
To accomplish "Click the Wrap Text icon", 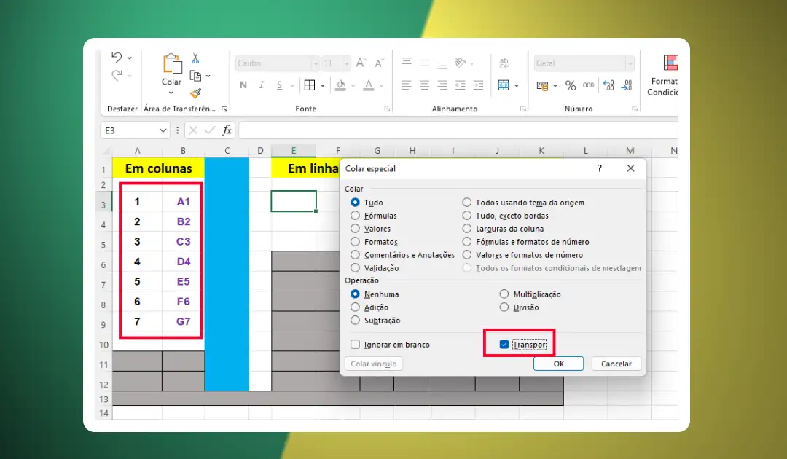I will pyautogui.click(x=504, y=63).
